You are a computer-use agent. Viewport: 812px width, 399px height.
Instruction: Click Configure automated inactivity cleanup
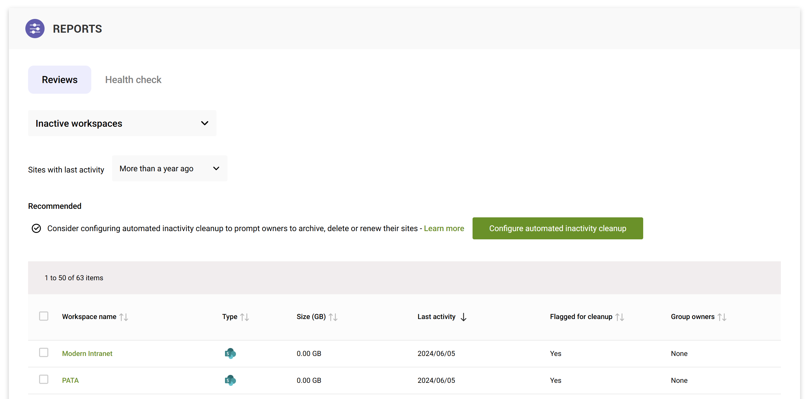[557, 228]
